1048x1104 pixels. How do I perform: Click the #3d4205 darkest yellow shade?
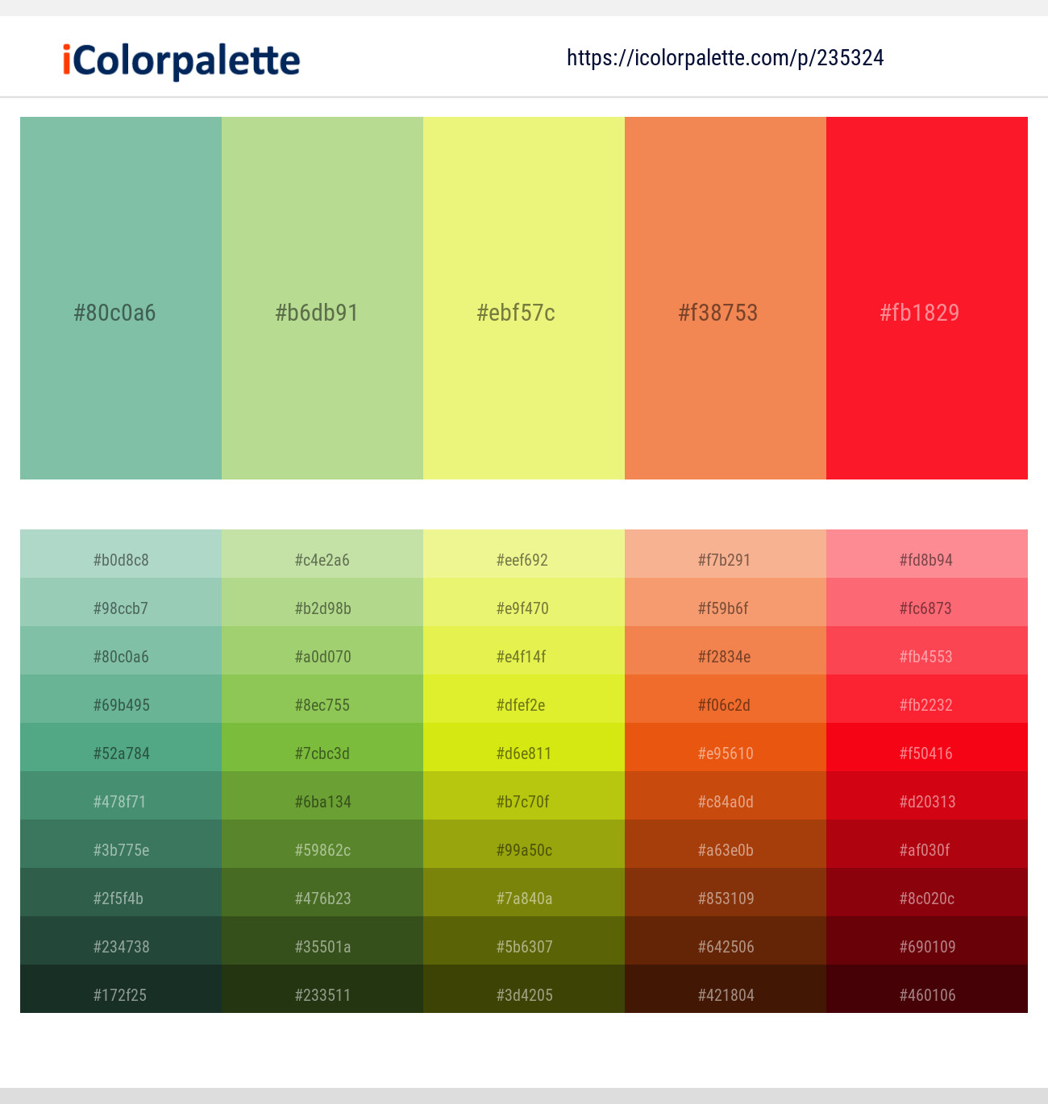coord(523,994)
